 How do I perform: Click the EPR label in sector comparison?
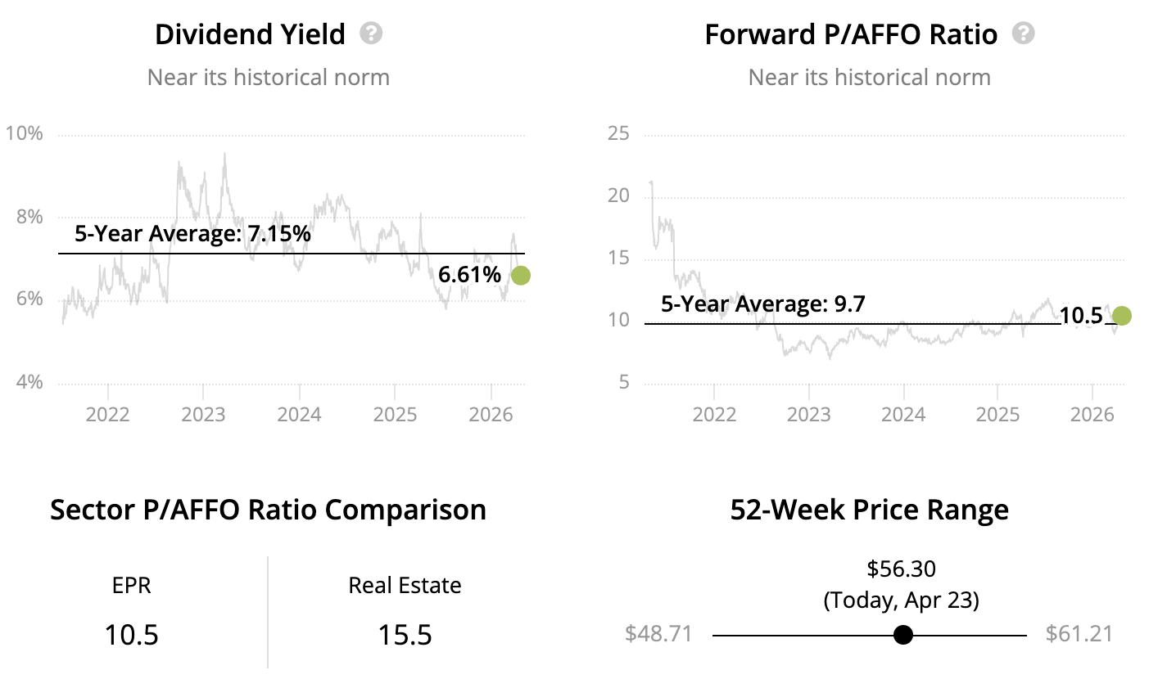coord(131,586)
